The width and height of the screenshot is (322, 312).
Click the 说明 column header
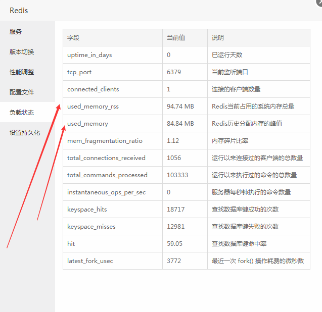(217, 38)
